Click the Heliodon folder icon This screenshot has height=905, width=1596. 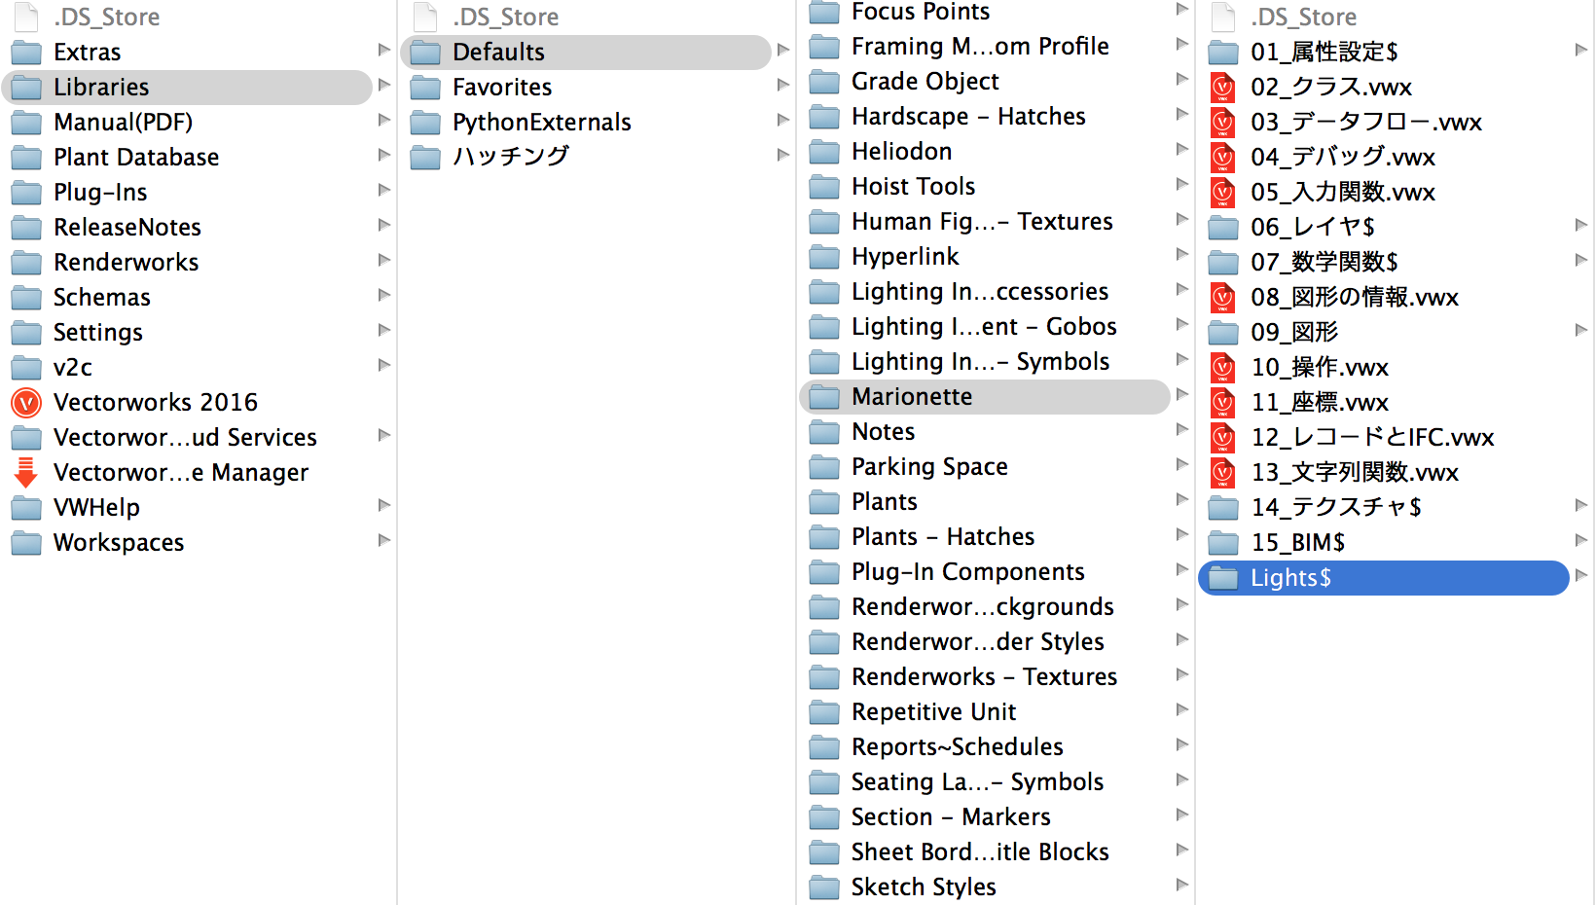824,152
